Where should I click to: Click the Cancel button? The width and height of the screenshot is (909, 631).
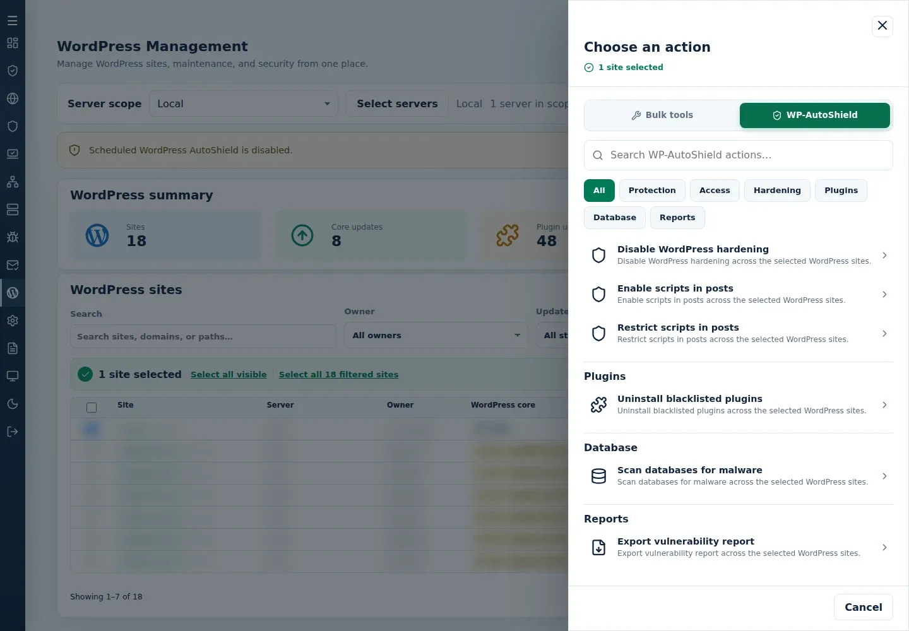864,607
